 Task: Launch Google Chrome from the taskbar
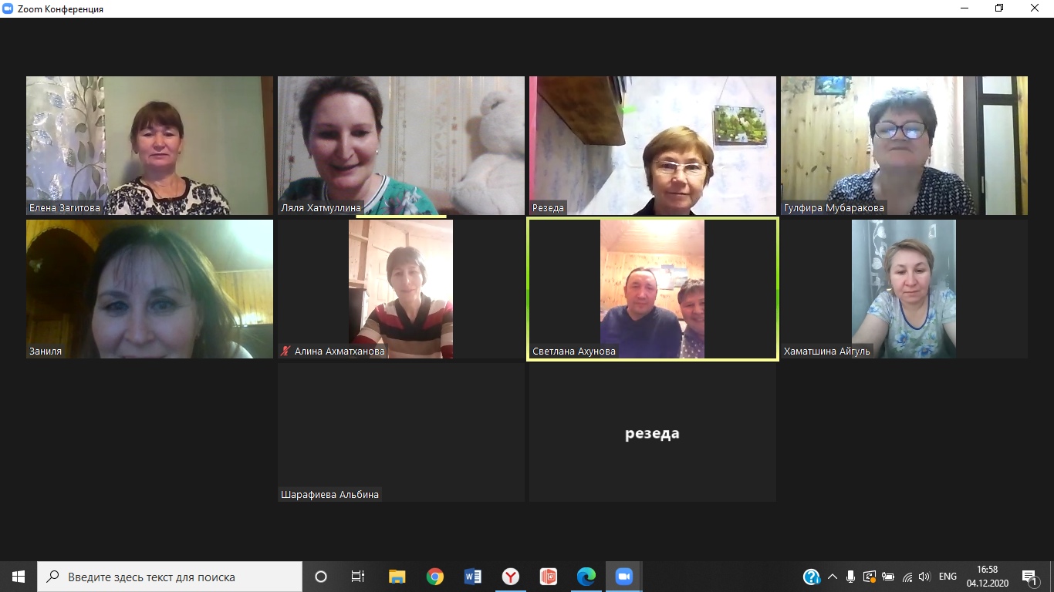coord(435,577)
